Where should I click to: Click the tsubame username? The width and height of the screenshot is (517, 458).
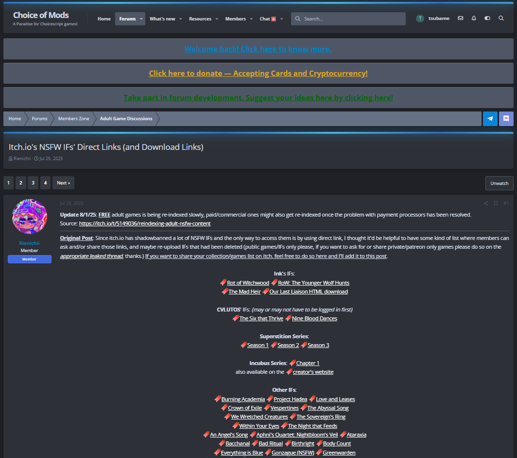pos(439,18)
